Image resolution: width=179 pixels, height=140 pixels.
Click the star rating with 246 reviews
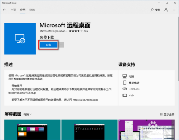[x=78, y=31]
